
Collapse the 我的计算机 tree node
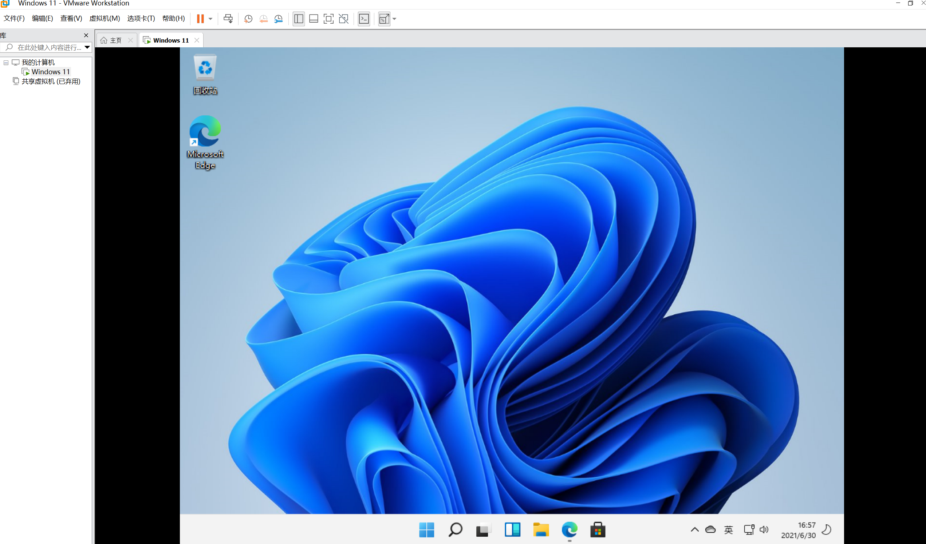tap(6, 63)
